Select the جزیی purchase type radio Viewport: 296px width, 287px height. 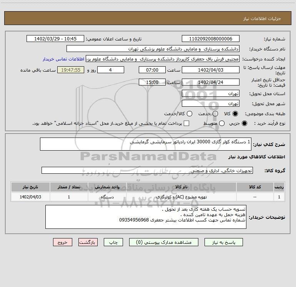click(x=244, y=123)
